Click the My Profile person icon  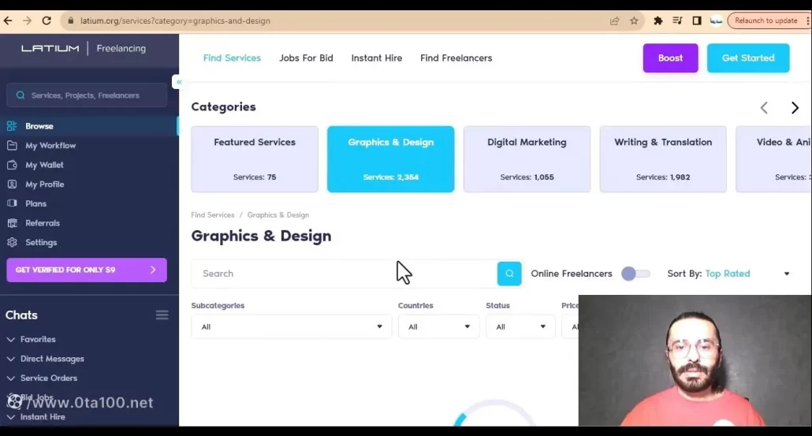12,184
